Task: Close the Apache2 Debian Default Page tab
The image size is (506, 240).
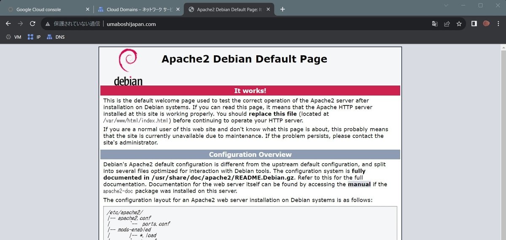Action: tap(269, 9)
